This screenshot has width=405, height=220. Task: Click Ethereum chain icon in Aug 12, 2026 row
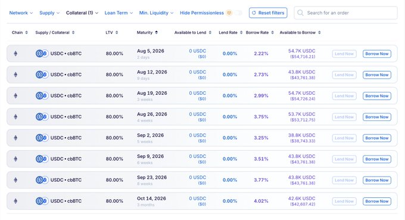click(15, 75)
